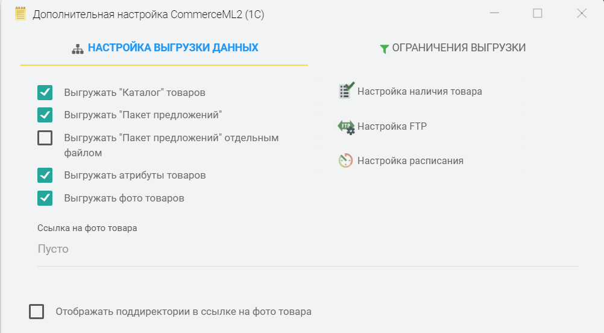Switch to Настройка выгрузки данных tab
The image size is (604, 333).
(x=172, y=48)
